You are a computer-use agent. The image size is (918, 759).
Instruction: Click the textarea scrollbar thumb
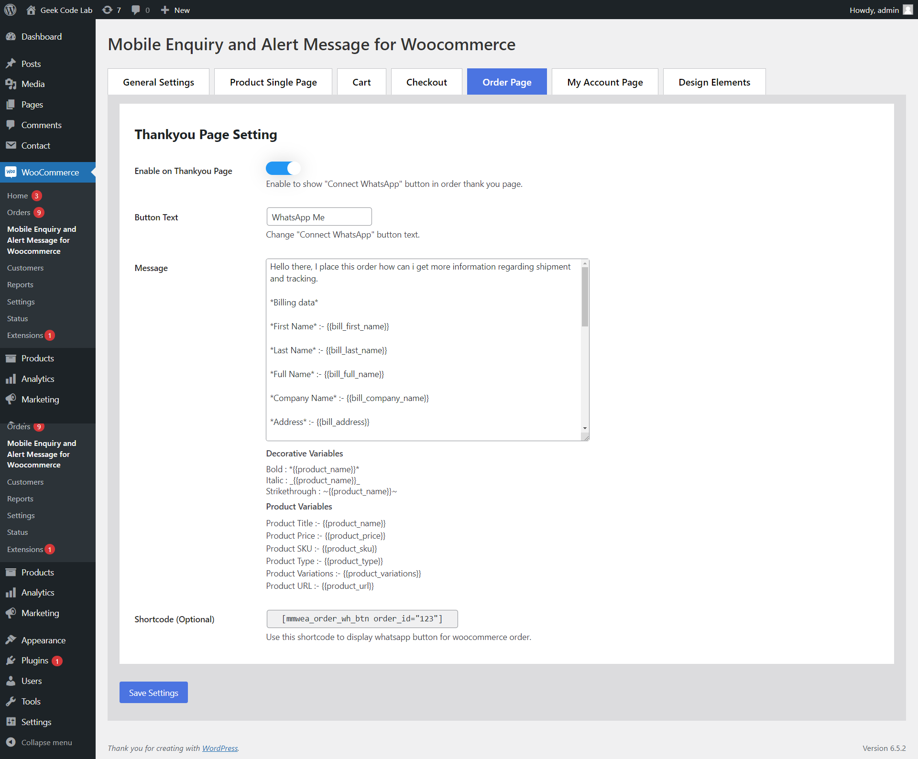click(585, 297)
